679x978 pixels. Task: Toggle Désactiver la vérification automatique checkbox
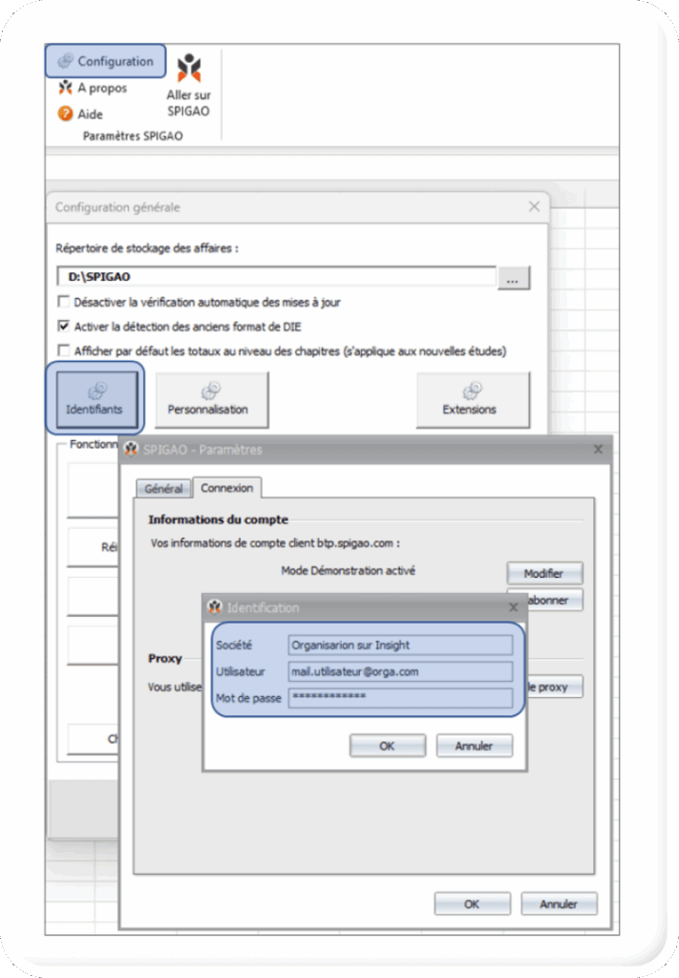[x=65, y=302]
